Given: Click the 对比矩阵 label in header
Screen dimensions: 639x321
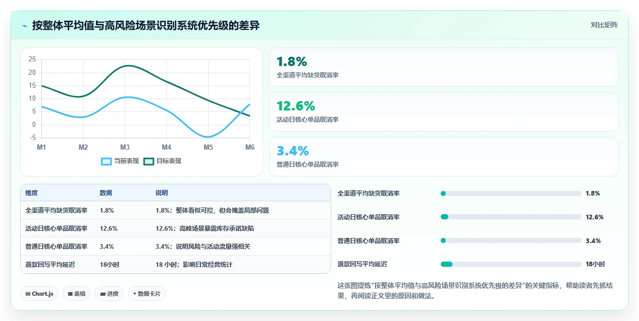Looking at the screenshot, I should click(x=604, y=25).
